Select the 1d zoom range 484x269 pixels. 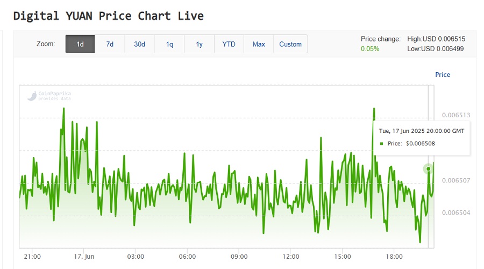(80, 44)
